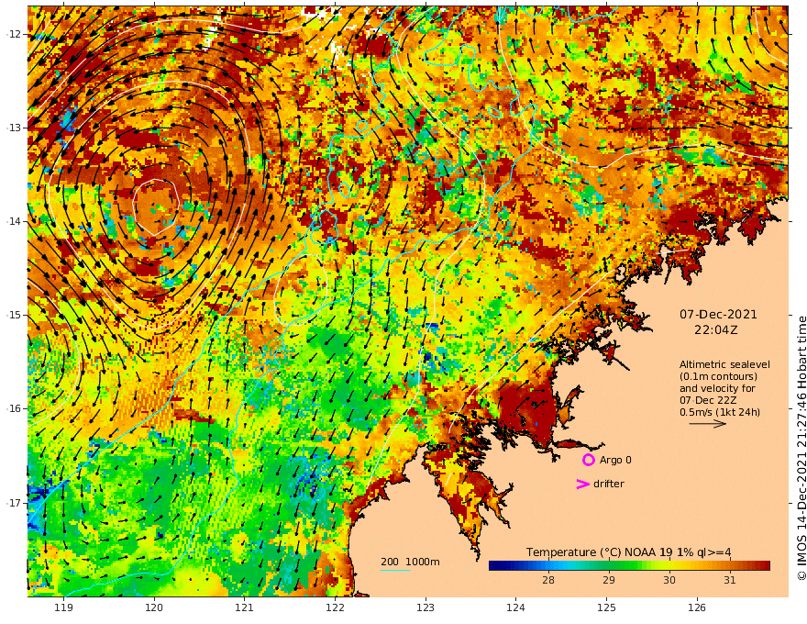Click colorbar tick label 31
807x624 pixels.
point(729,580)
